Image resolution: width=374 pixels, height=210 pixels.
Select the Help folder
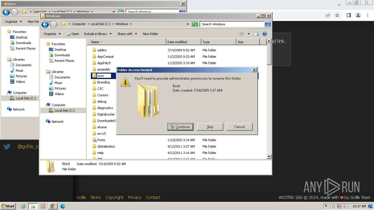click(x=100, y=153)
